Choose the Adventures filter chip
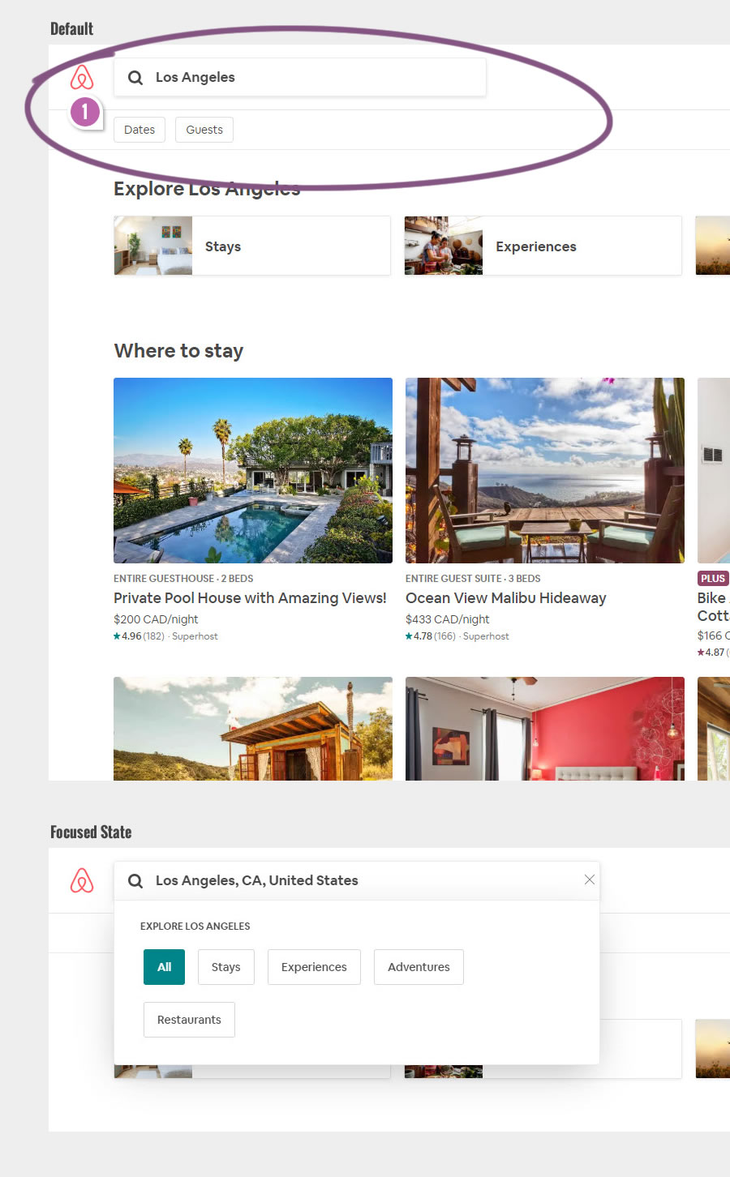The height and width of the screenshot is (1177, 730). [x=419, y=967]
